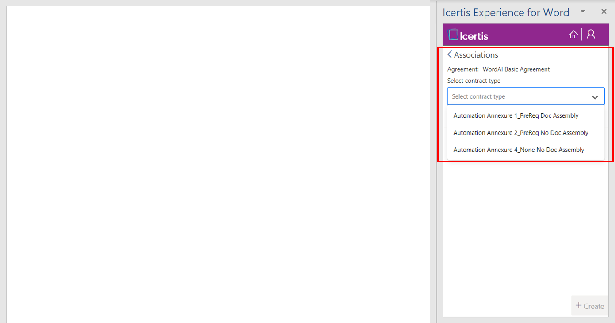Click the back chevron beside Associations

pyautogui.click(x=450, y=55)
